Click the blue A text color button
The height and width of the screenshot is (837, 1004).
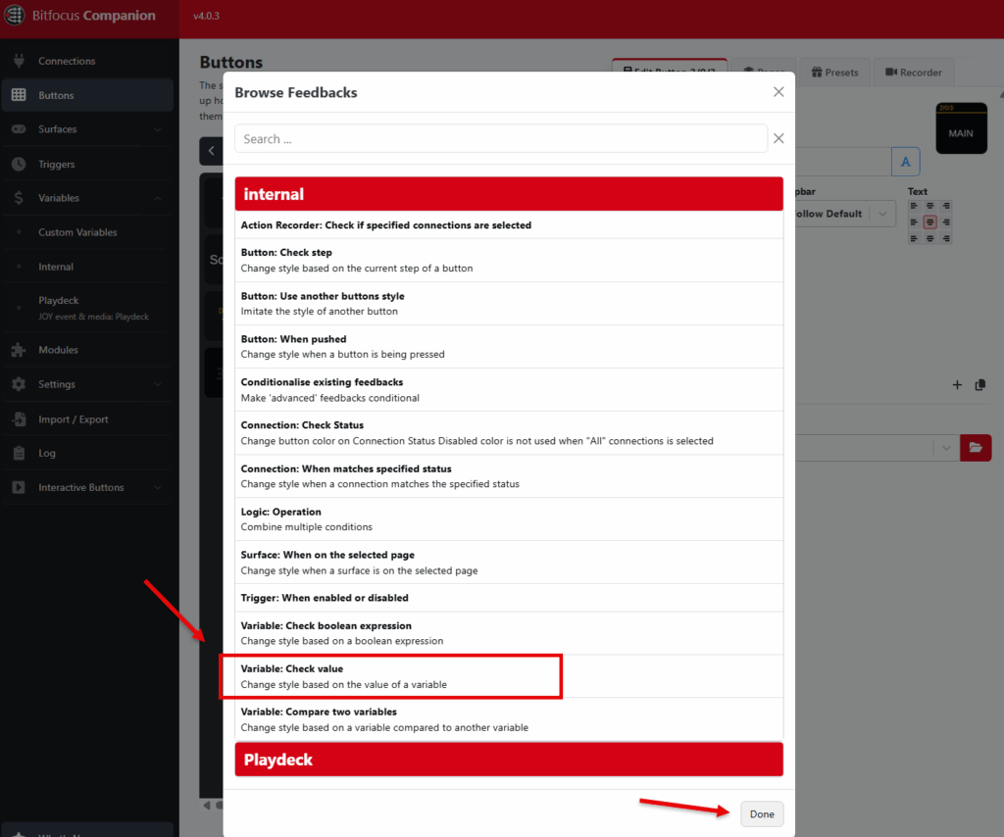coord(905,161)
